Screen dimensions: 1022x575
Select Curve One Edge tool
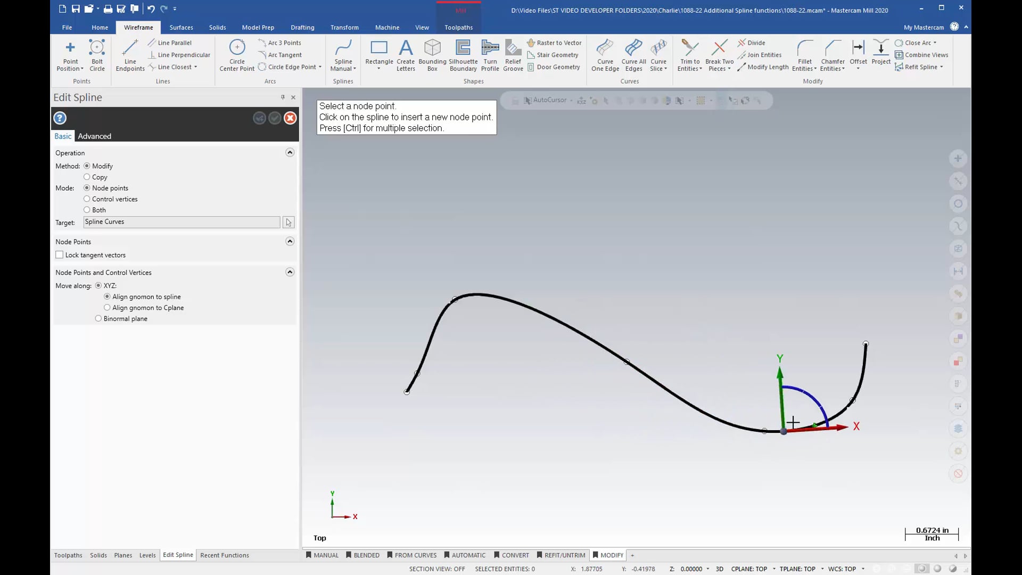pos(605,55)
